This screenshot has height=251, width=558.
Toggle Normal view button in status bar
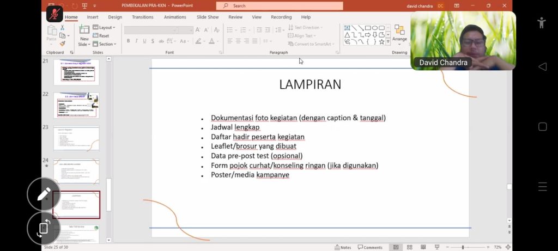click(x=396, y=247)
